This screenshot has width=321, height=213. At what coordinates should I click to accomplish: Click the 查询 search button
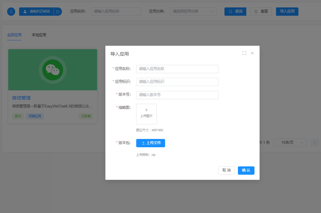click(x=235, y=11)
